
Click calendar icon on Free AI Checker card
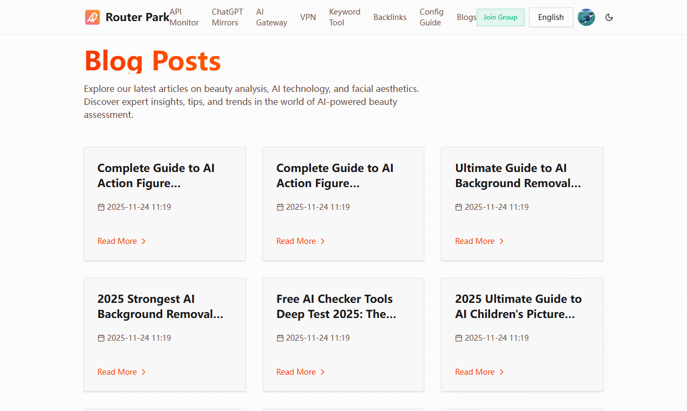[280, 338]
